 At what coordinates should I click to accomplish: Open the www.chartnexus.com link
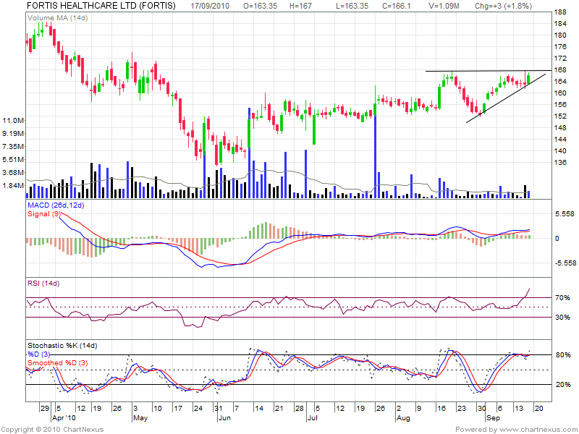[x=536, y=429]
